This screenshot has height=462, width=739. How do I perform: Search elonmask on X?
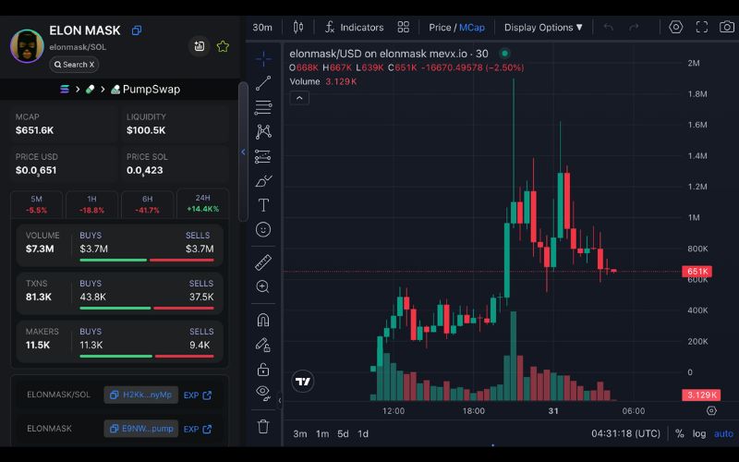tap(74, 65)
